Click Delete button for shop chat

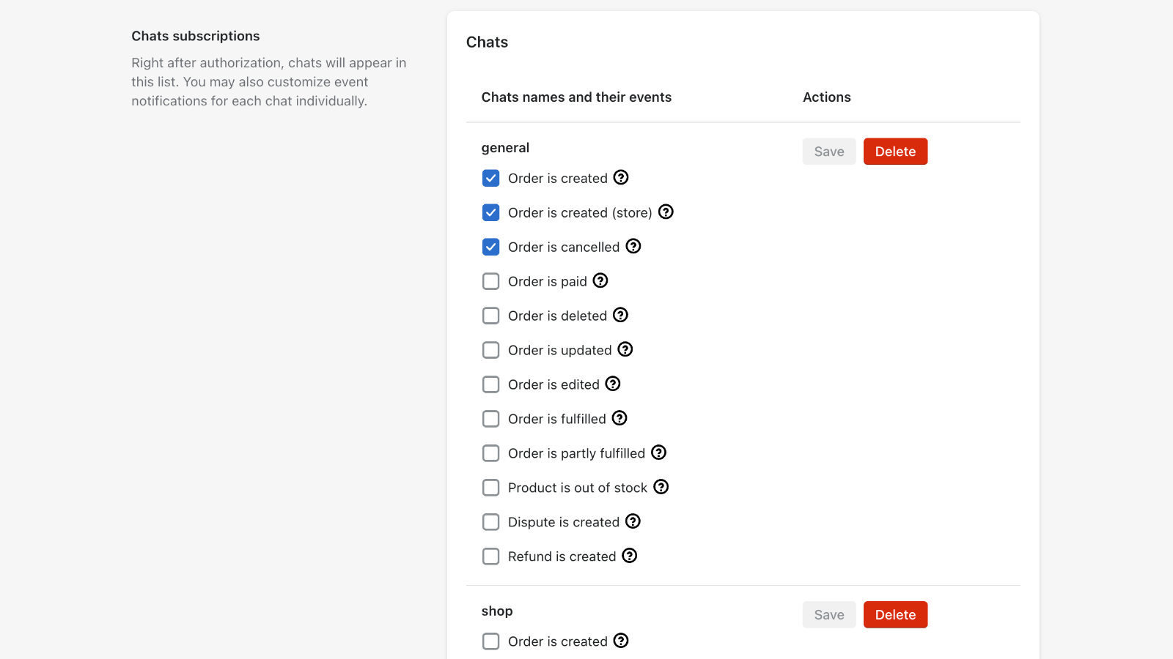895,615
